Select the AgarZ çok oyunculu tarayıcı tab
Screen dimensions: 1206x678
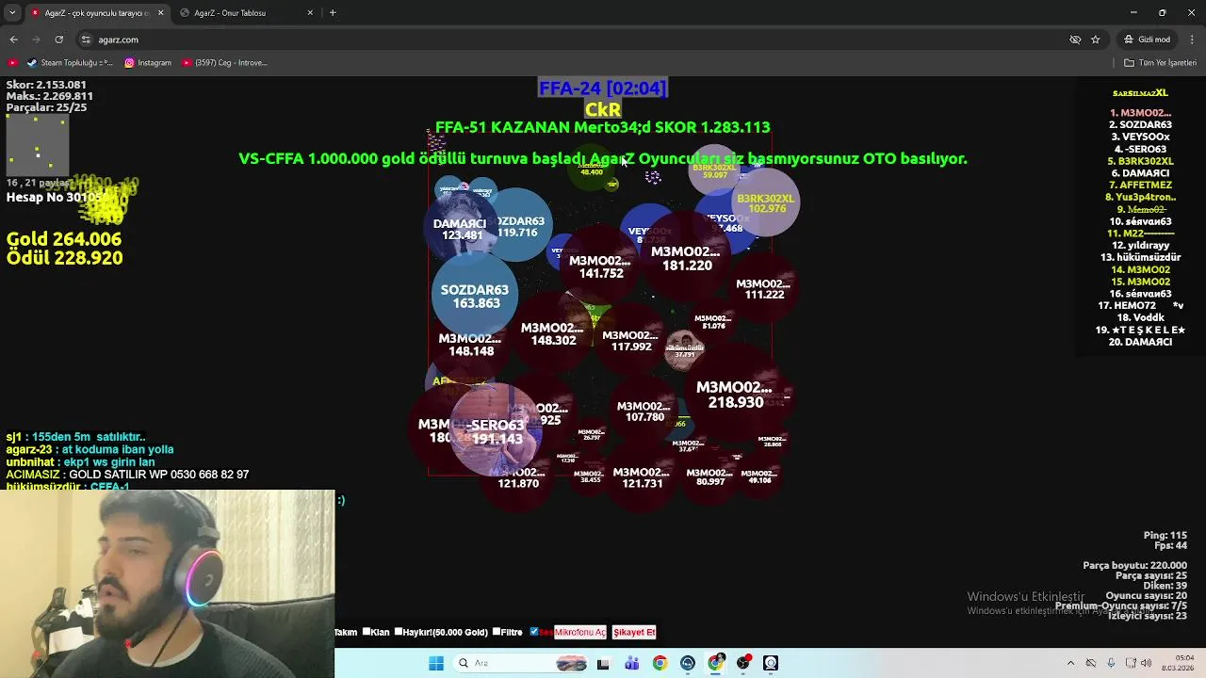pos(98,12)
